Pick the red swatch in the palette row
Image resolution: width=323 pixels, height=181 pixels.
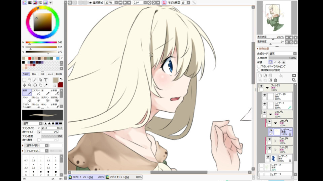[30, 58]
